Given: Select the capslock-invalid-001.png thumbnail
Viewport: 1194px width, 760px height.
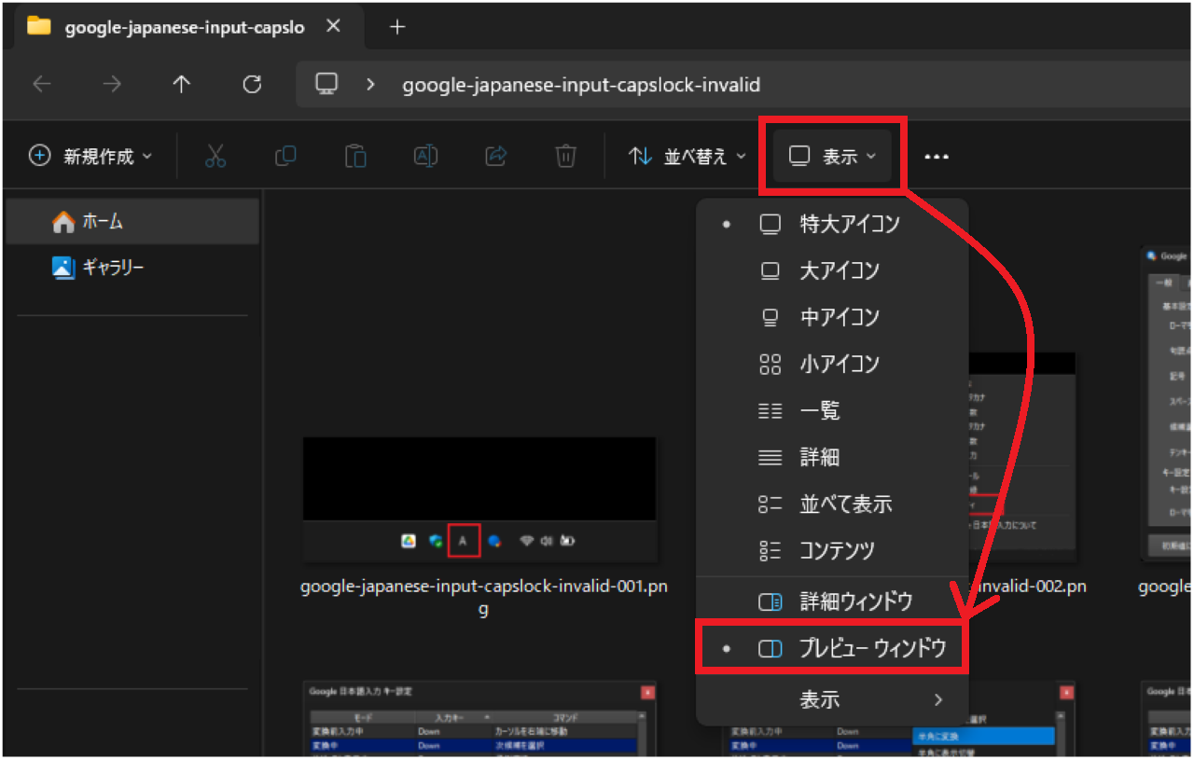Looking at the screenshot, I should click(x=480, y=494).
